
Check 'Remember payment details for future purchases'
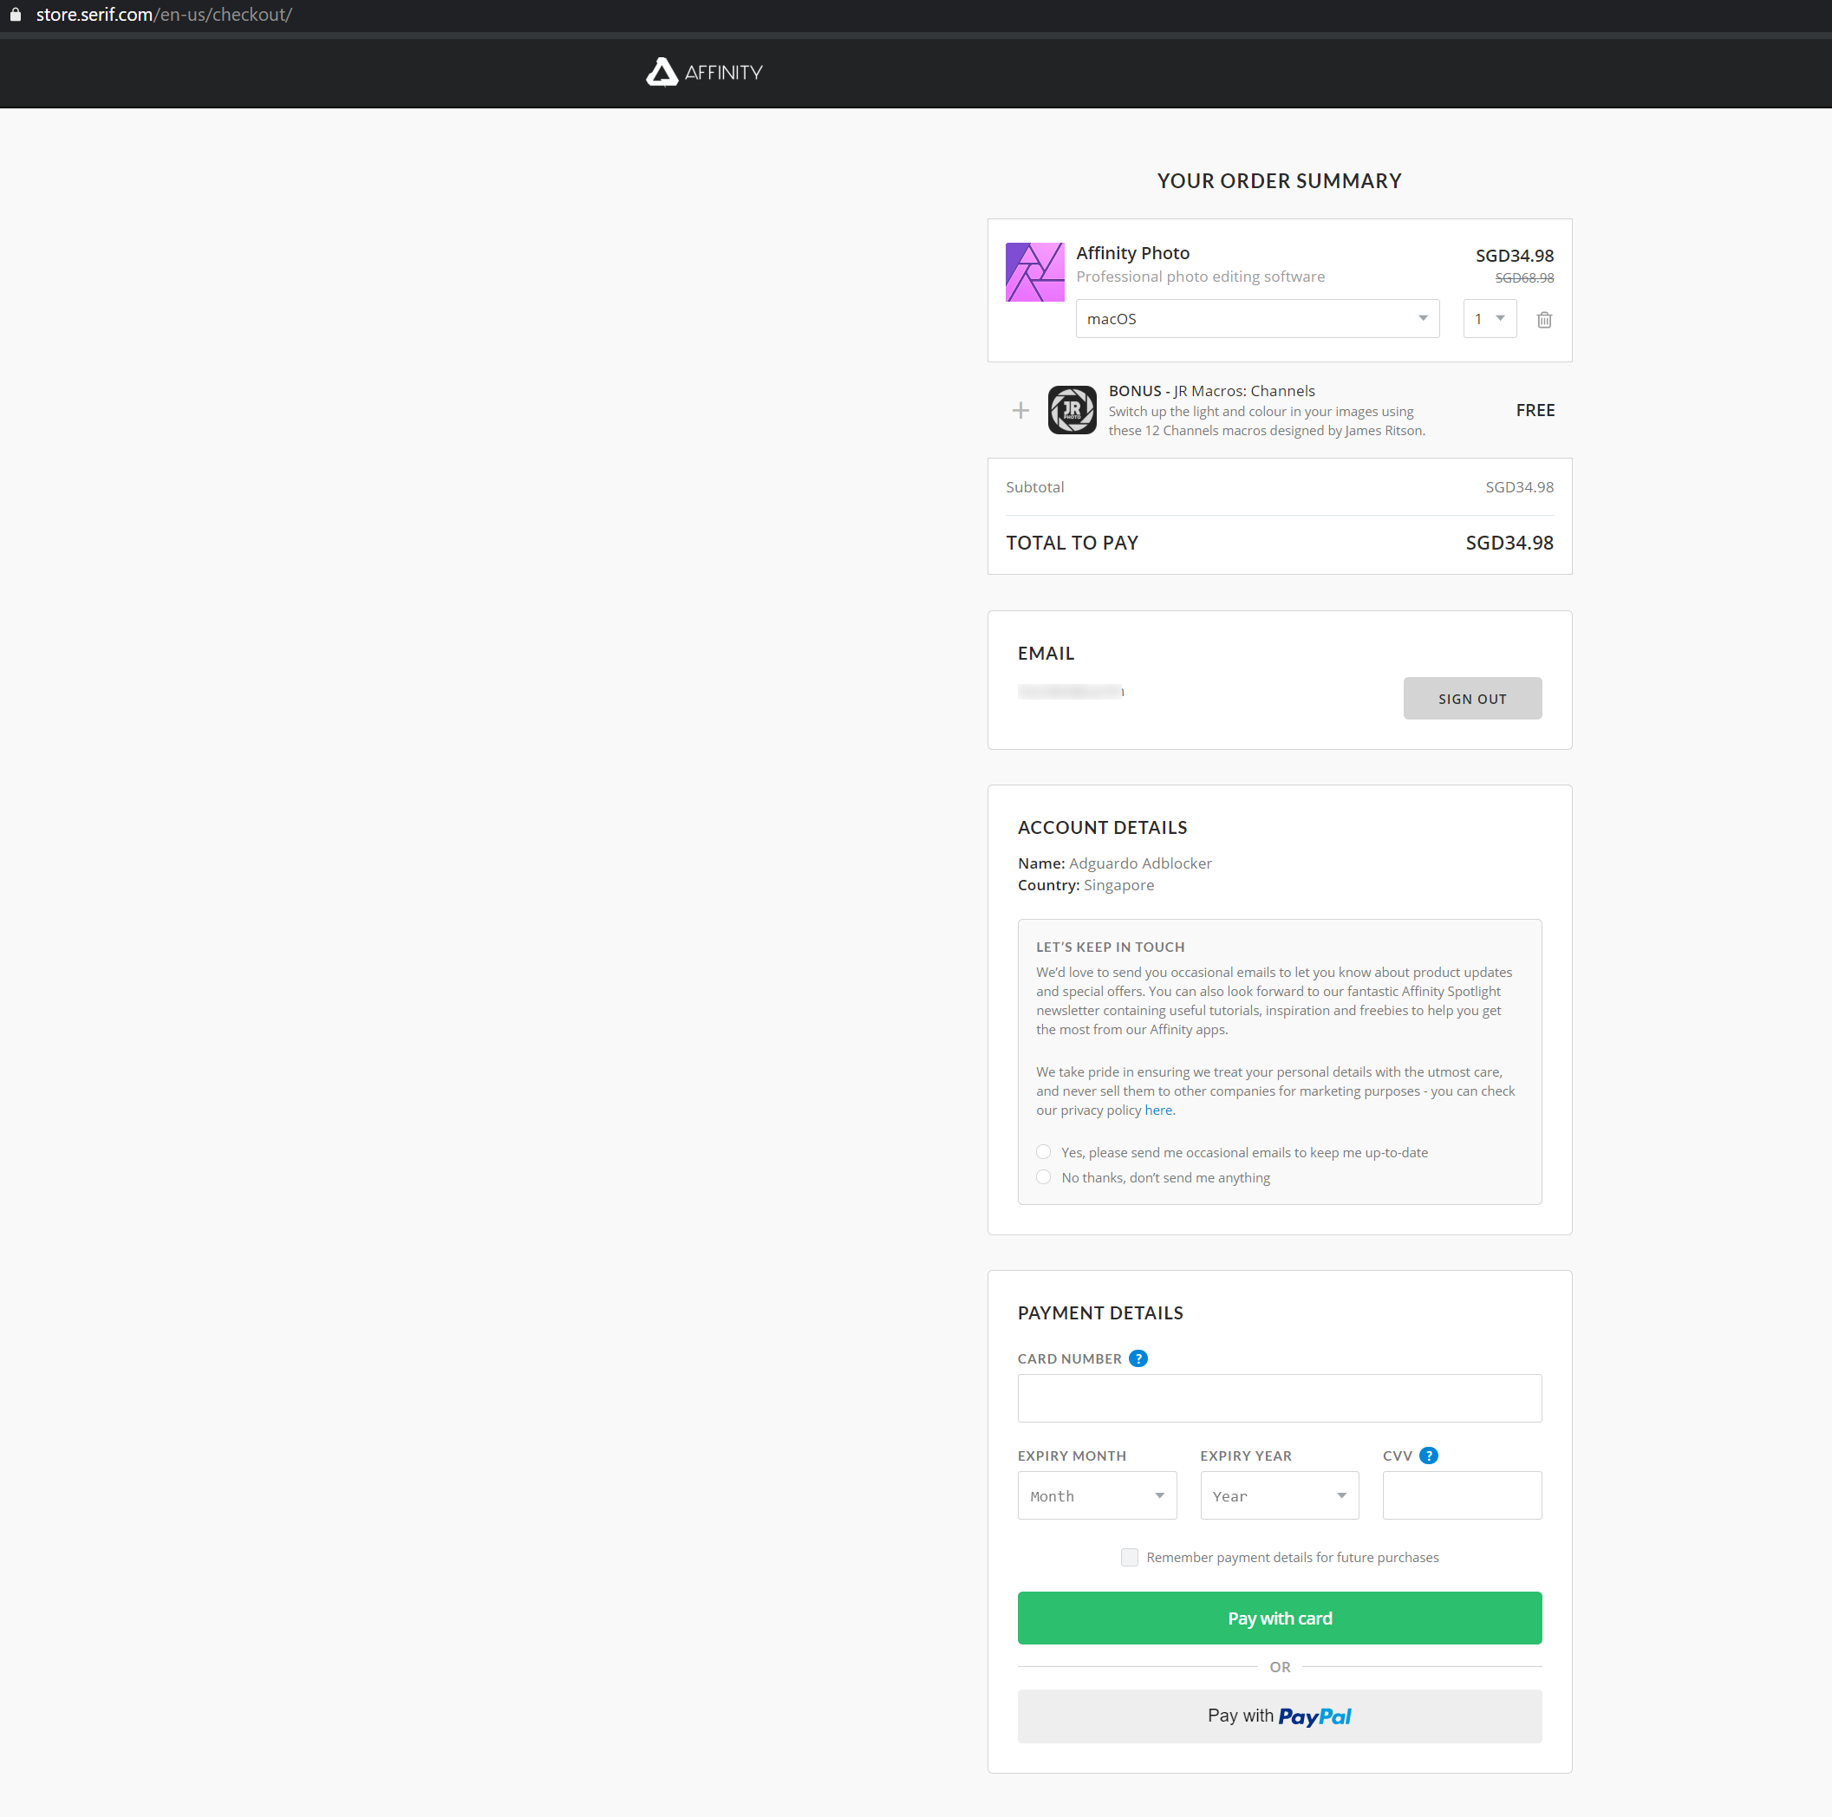tap(1128, 1557)
